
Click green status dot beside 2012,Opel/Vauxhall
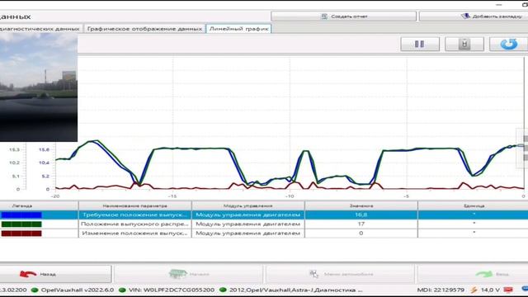pyautogui.click(x=223, y=290)
